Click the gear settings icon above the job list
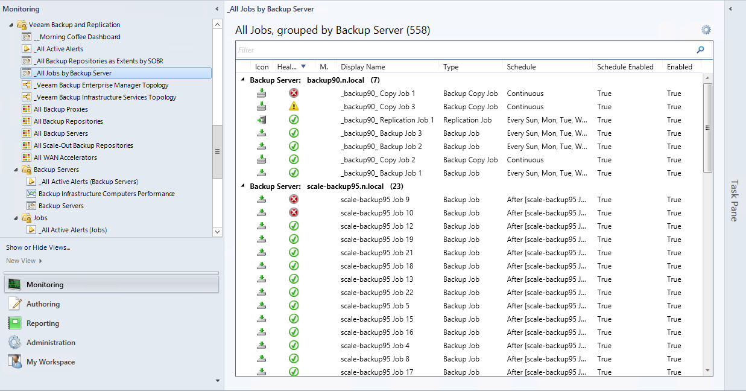746x391 pixels. click(x=706, y=30)
